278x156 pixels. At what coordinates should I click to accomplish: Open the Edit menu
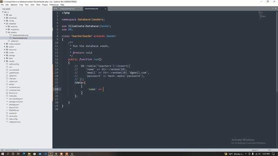(7, 5)
